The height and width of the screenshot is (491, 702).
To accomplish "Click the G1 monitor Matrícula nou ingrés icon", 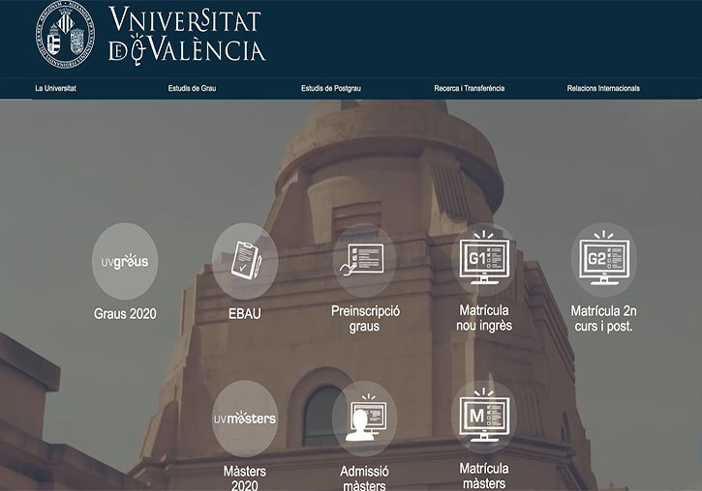I will coord(484,260).
